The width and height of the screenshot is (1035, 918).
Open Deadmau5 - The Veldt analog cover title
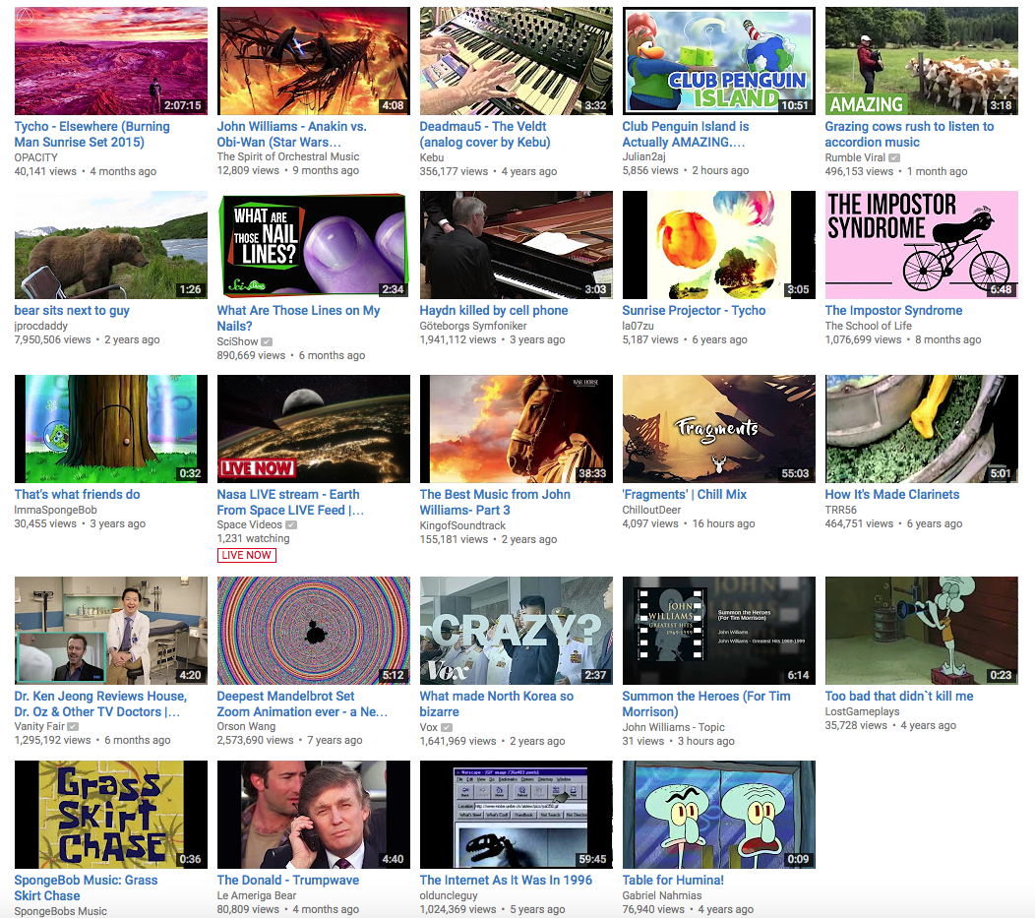click(x=485, y=134)
